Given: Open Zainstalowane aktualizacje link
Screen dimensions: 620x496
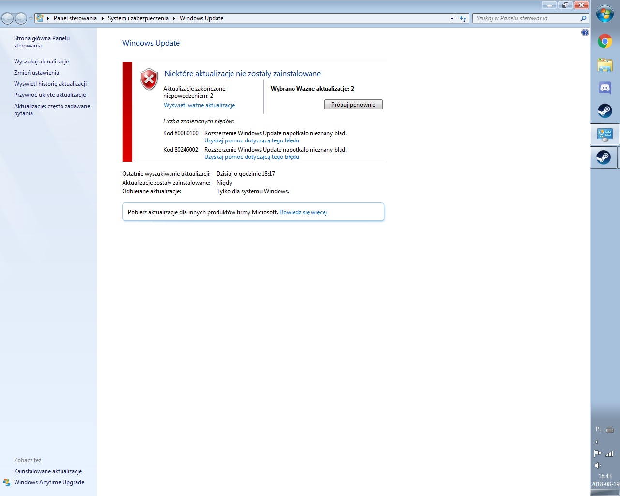Looking at the screenshot, I should point(48,471).
